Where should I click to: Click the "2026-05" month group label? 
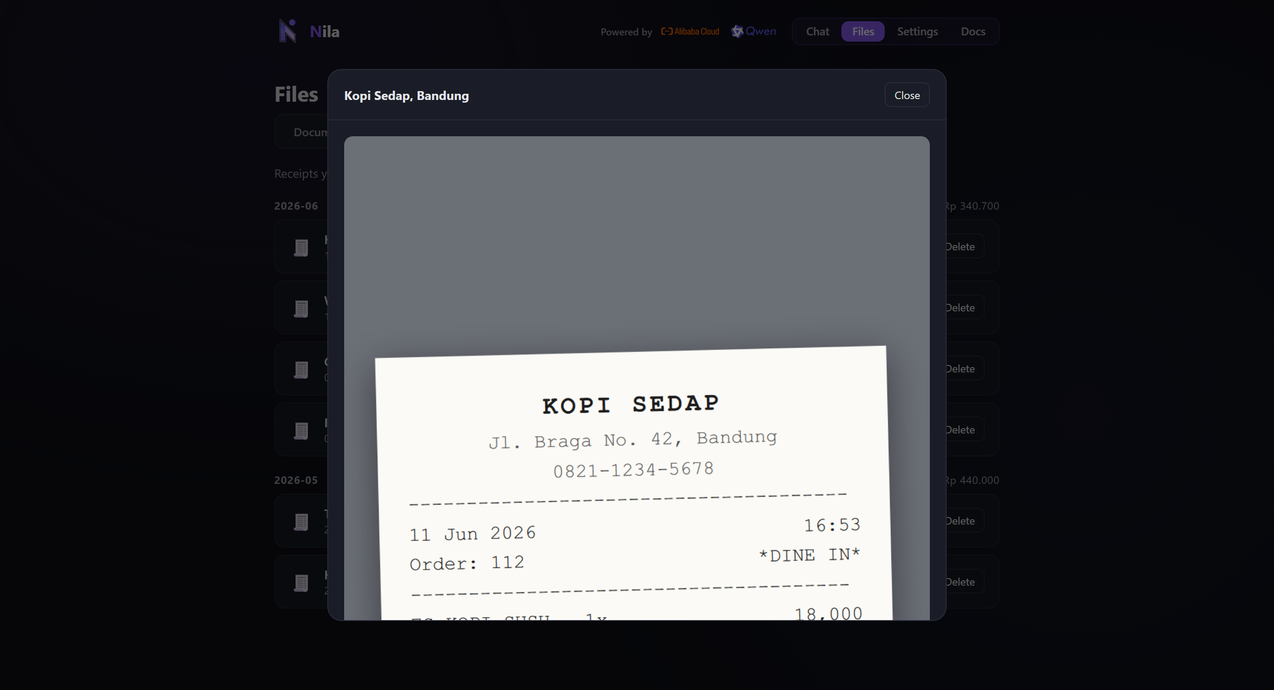296,480
